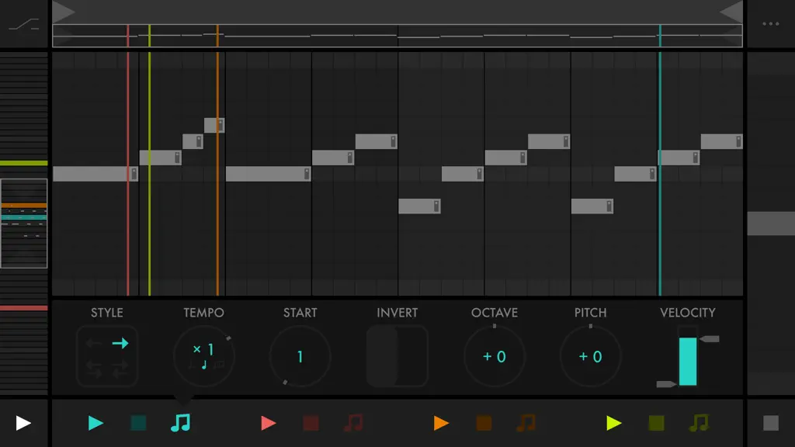Viewport: 795px width, 447px height.
Task: Select the very first note at sequence start
Action: pos(95,174)
